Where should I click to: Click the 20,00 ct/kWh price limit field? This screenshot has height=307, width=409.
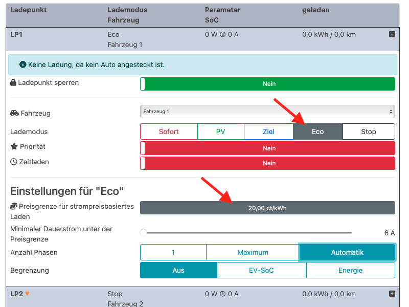click(267, 208)
